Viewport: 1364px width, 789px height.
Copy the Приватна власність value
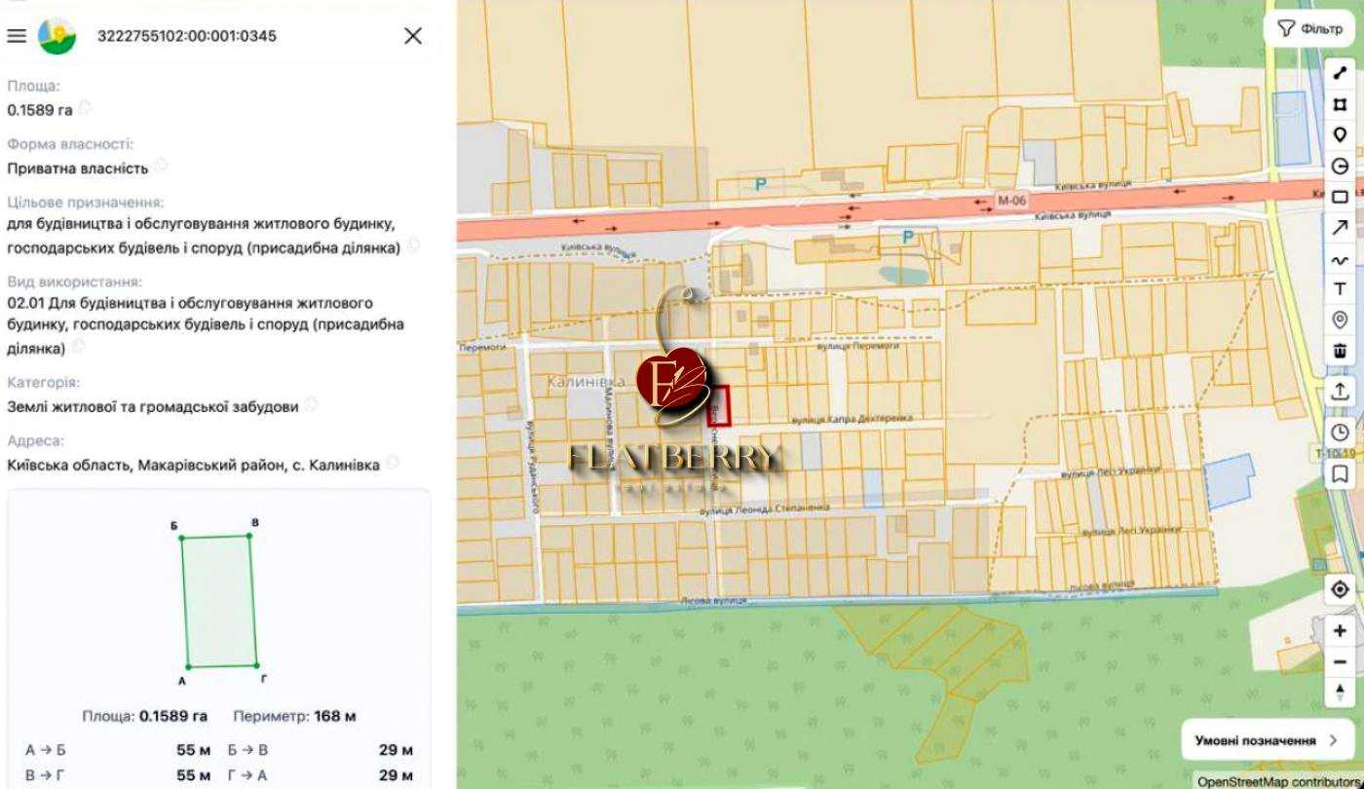[x=161, y=165]
